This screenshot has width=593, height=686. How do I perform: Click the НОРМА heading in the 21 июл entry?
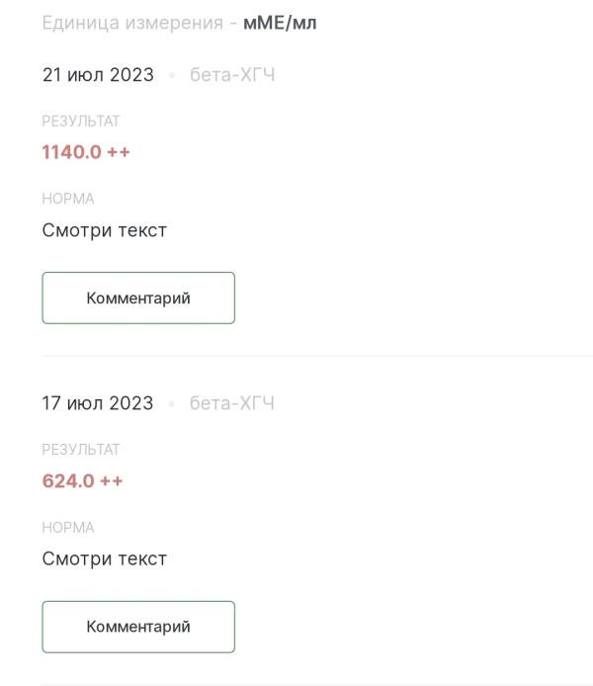[68, 199]
